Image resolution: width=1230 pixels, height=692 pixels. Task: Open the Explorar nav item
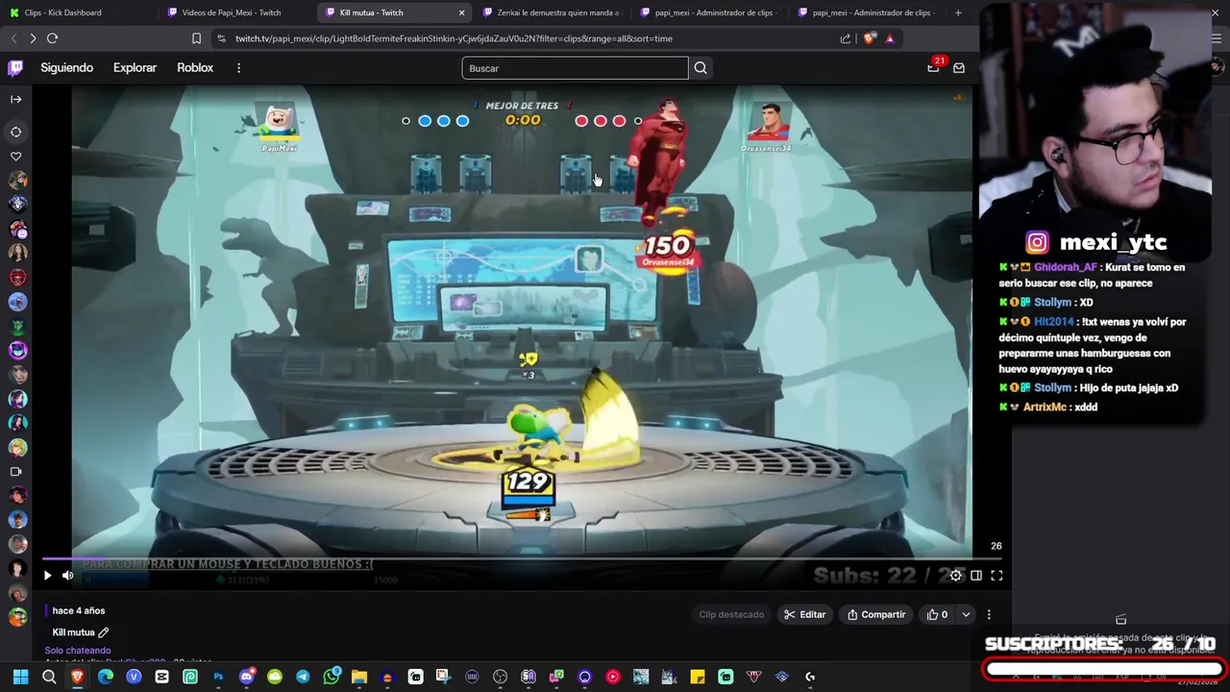coord(135,67)
